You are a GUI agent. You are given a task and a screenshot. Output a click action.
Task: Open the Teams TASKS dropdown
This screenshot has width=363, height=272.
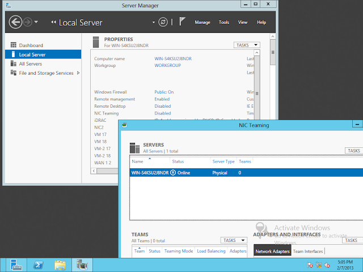(x=234, y=240)
